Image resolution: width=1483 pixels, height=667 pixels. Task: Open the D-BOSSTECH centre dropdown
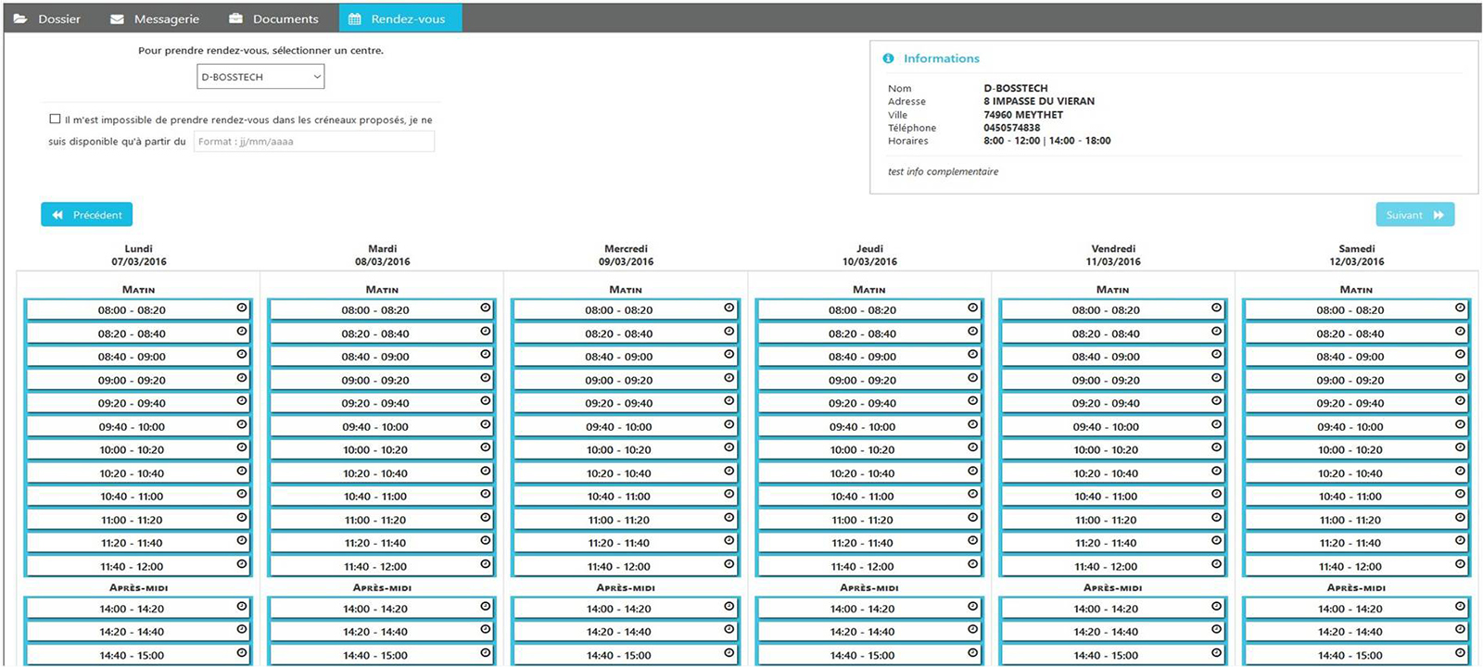pyautogui.click(x=260, y=77)
